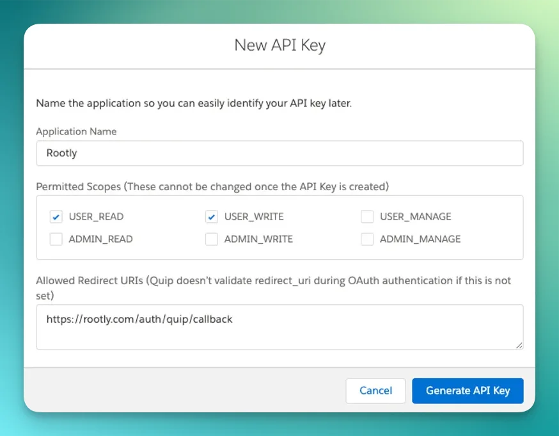Click the Permitted Scopes label text

click(212, 186)
